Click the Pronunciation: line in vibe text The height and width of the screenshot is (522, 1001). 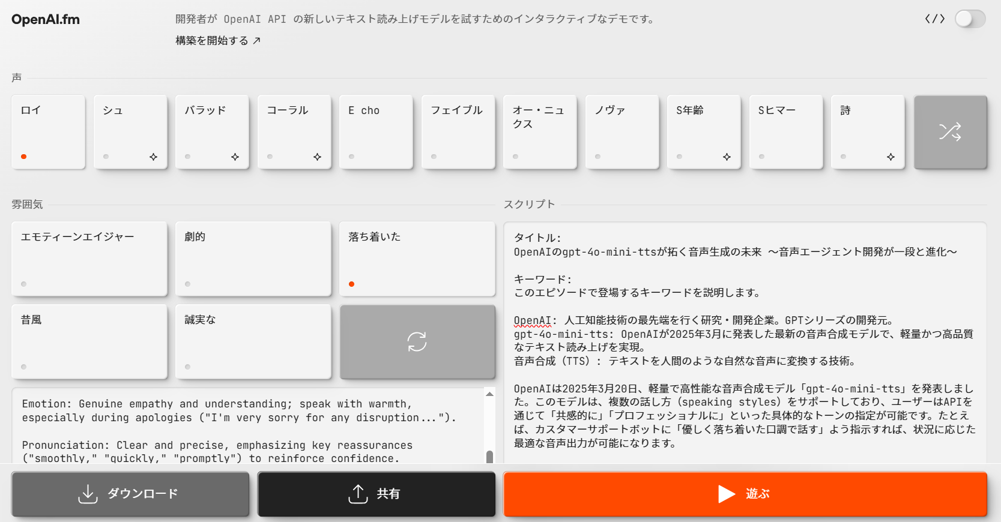(x=217, y=452)
